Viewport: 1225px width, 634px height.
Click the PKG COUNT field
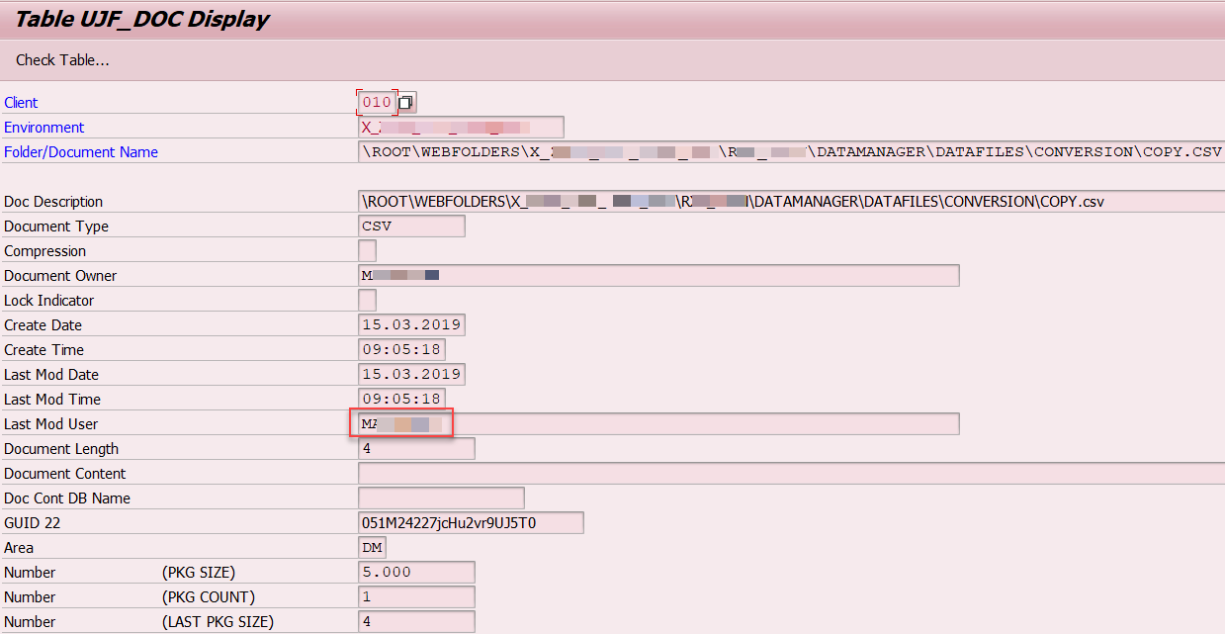click(416, 596)
